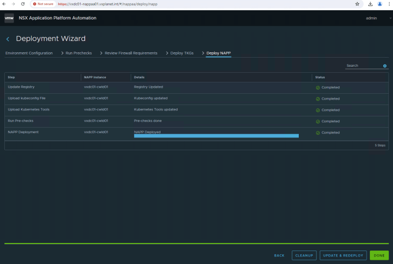Open the browser profile icon
The width and height of the screenshot is (393, 264).
[380, 4]
